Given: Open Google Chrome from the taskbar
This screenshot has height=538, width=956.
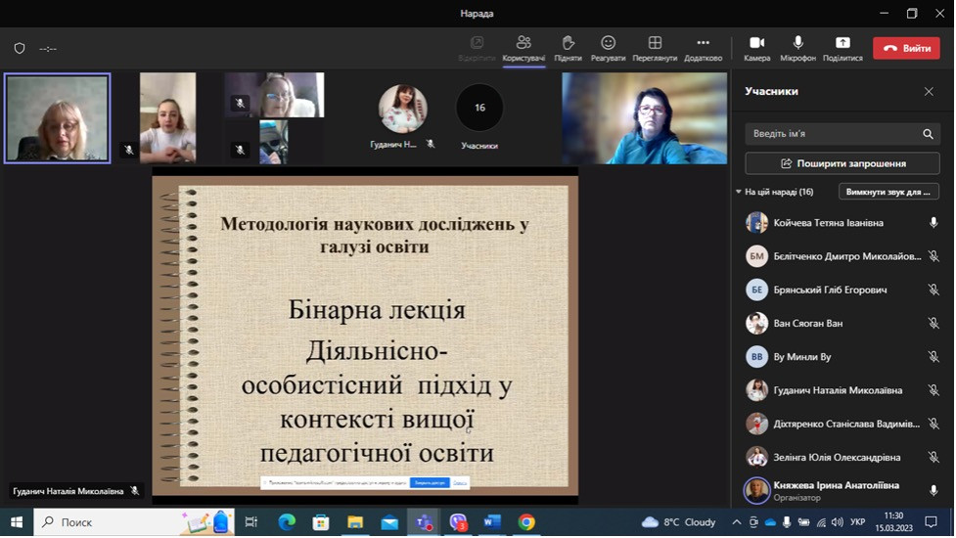Looking at the screenshot, I should tap(526, 522).
